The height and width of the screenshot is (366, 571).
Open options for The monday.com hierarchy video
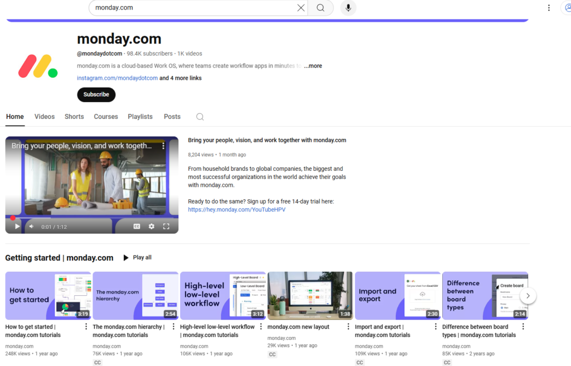point(173,326)
